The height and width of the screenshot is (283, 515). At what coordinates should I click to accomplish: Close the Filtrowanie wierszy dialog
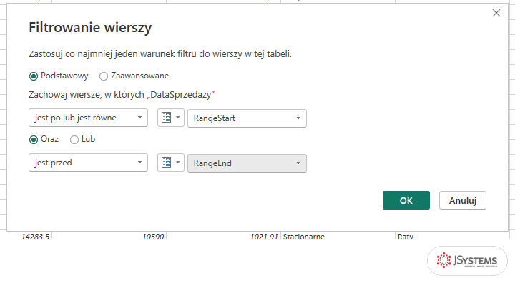click(x=496, y=13)
